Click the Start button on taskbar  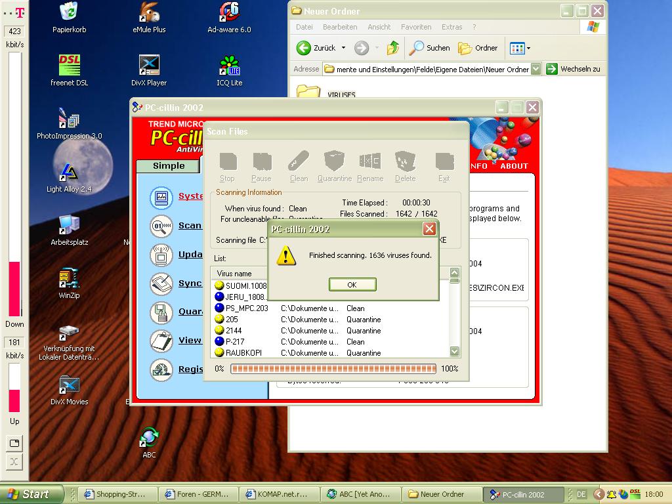(31, 494)
